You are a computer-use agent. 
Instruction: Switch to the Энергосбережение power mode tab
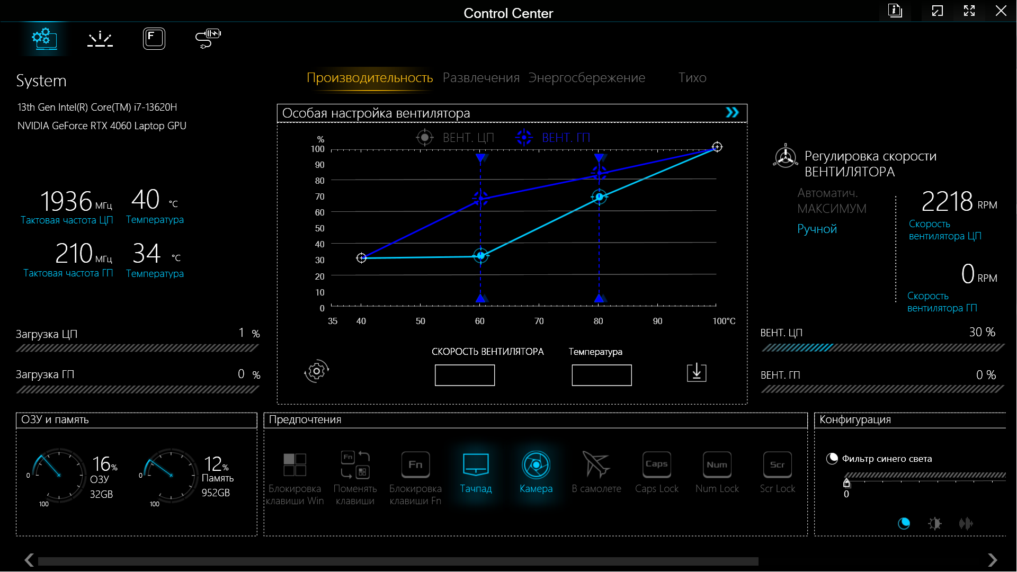pyautogui.click(x=586, y=78)
